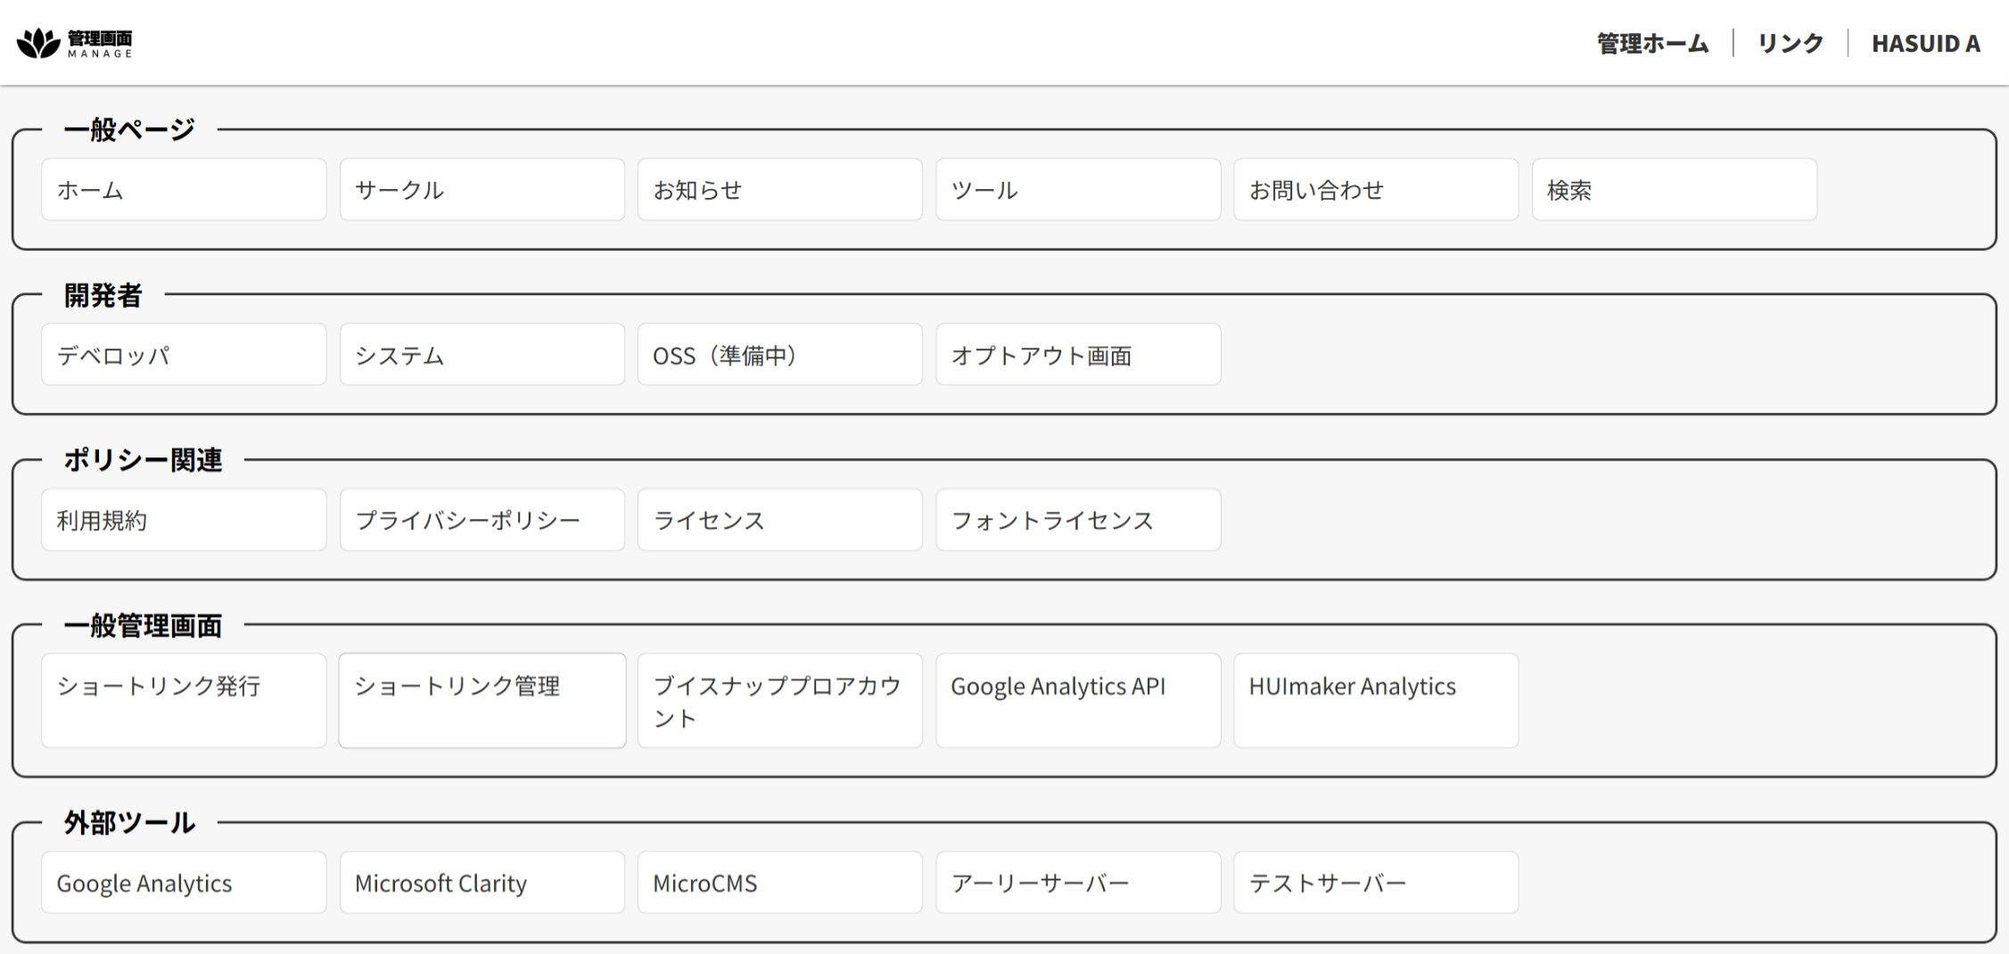
Task: View the 利用規約 page
Action: point(184,520)
